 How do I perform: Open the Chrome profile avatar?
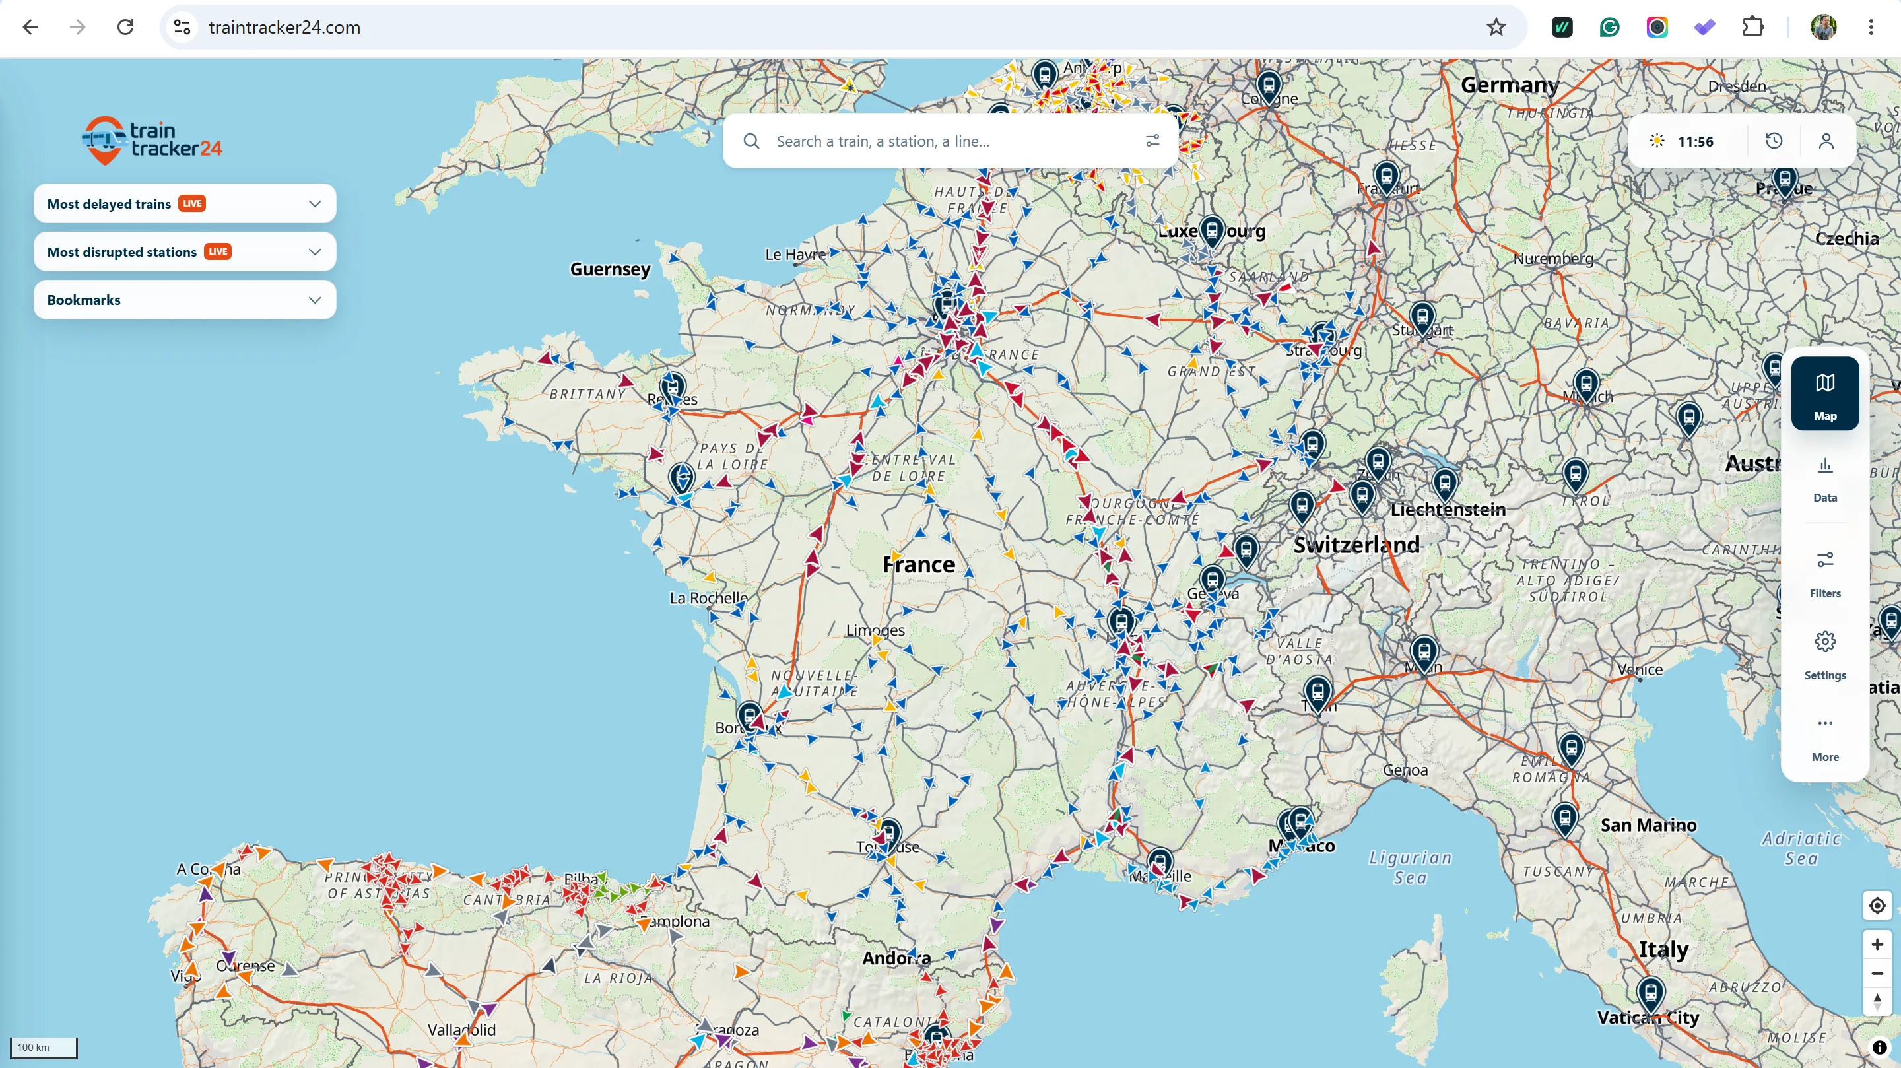pos(1824,27)
